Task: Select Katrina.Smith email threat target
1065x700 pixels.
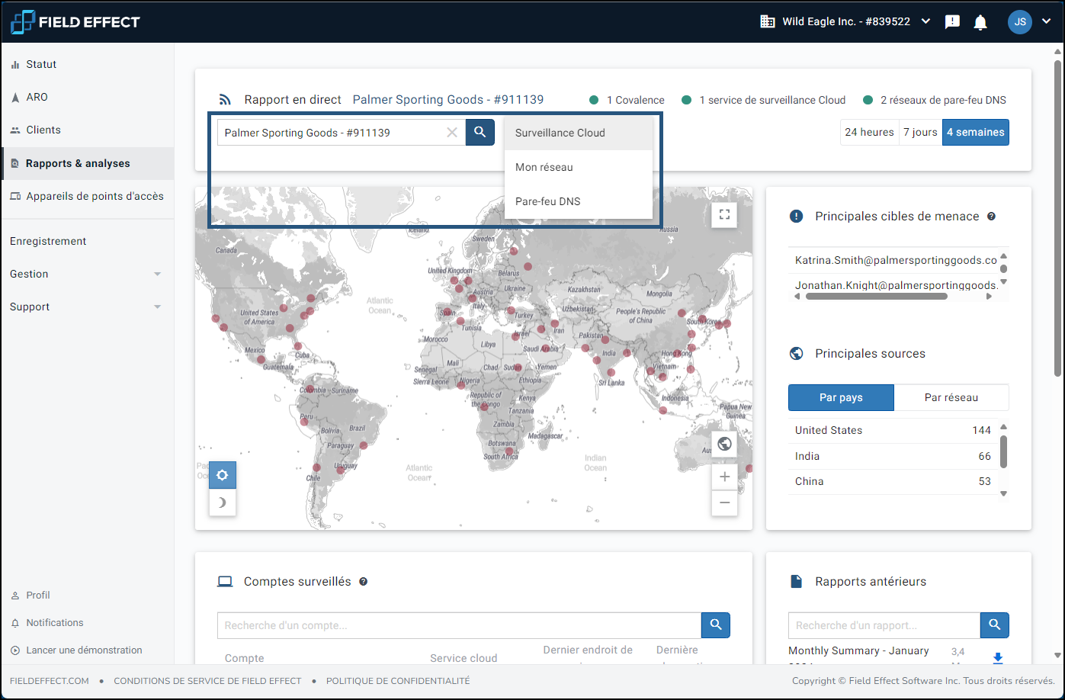Action: [x=896, y=260]
